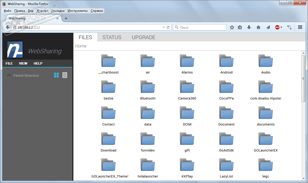Open Firefox downloads panel
Image resolution: width=308 pixels, height=183 pixels.
point(249,27)
